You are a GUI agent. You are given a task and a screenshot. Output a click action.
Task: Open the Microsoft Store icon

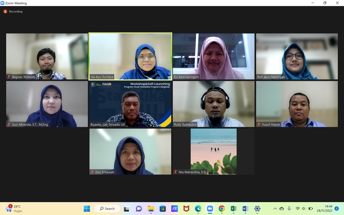pos(163,209)
